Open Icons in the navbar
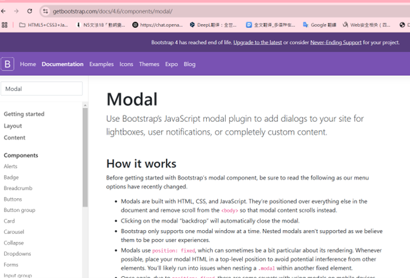 126,64
